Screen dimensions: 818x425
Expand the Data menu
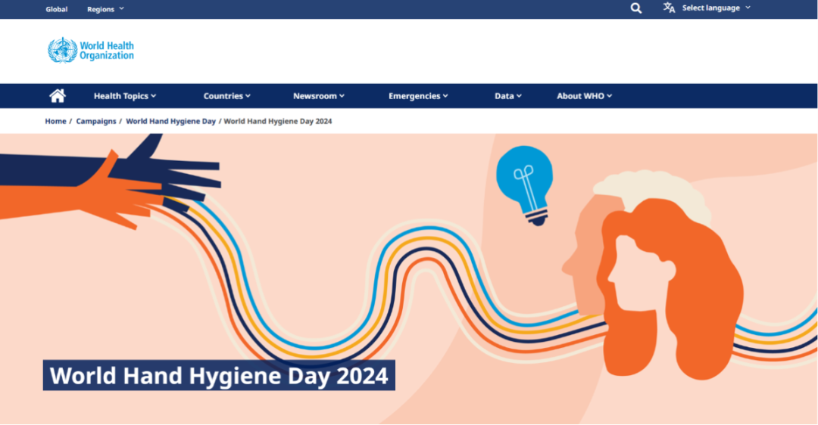508,96
